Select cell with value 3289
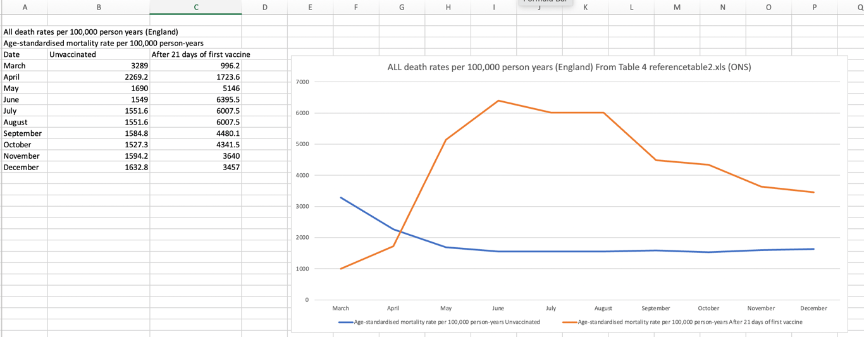This screenshot has width=864, height=337. pyautogui.click(x=99, y=66)
